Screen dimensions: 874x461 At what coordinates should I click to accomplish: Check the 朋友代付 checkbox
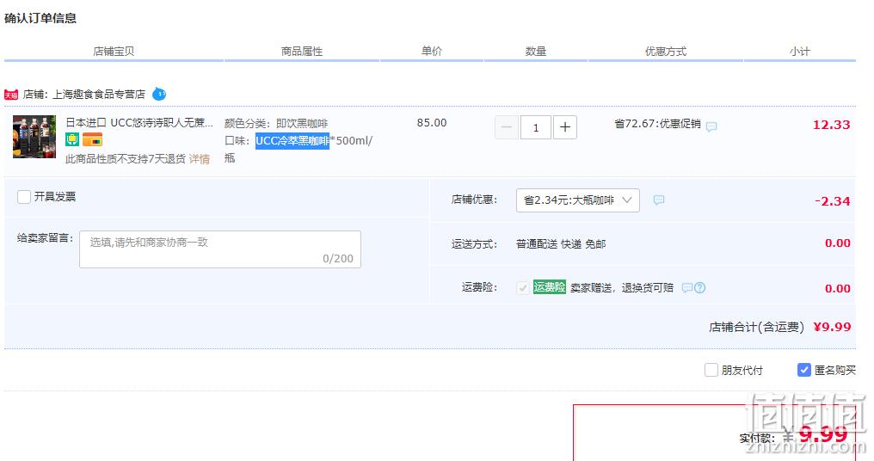point(711,370)
